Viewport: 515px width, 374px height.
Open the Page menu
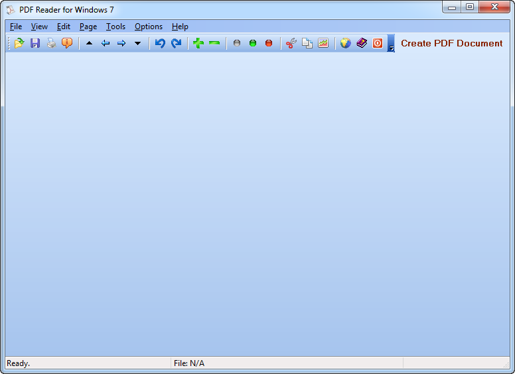click(x=88, y=27)
